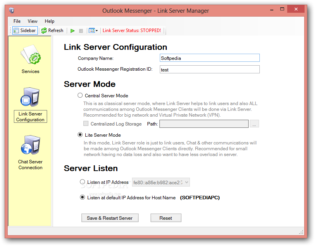Select Central Server Mode radio button
Screen dimensions: 315x246
(x=80, y=95)
